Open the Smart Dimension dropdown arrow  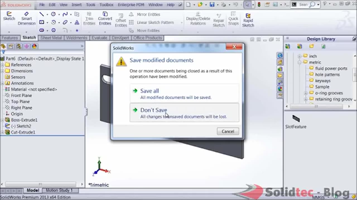coord(26,31)
